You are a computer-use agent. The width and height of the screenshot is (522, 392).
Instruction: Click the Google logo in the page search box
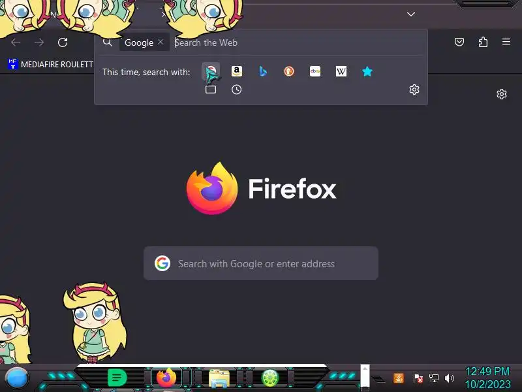162,263
